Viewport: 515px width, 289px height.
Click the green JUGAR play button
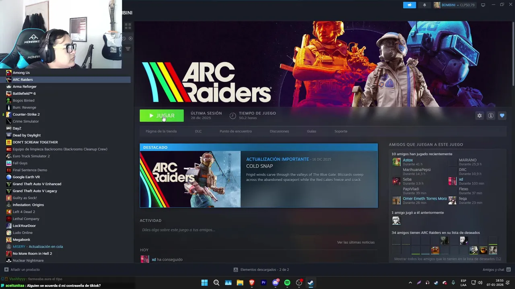point(162,116)
